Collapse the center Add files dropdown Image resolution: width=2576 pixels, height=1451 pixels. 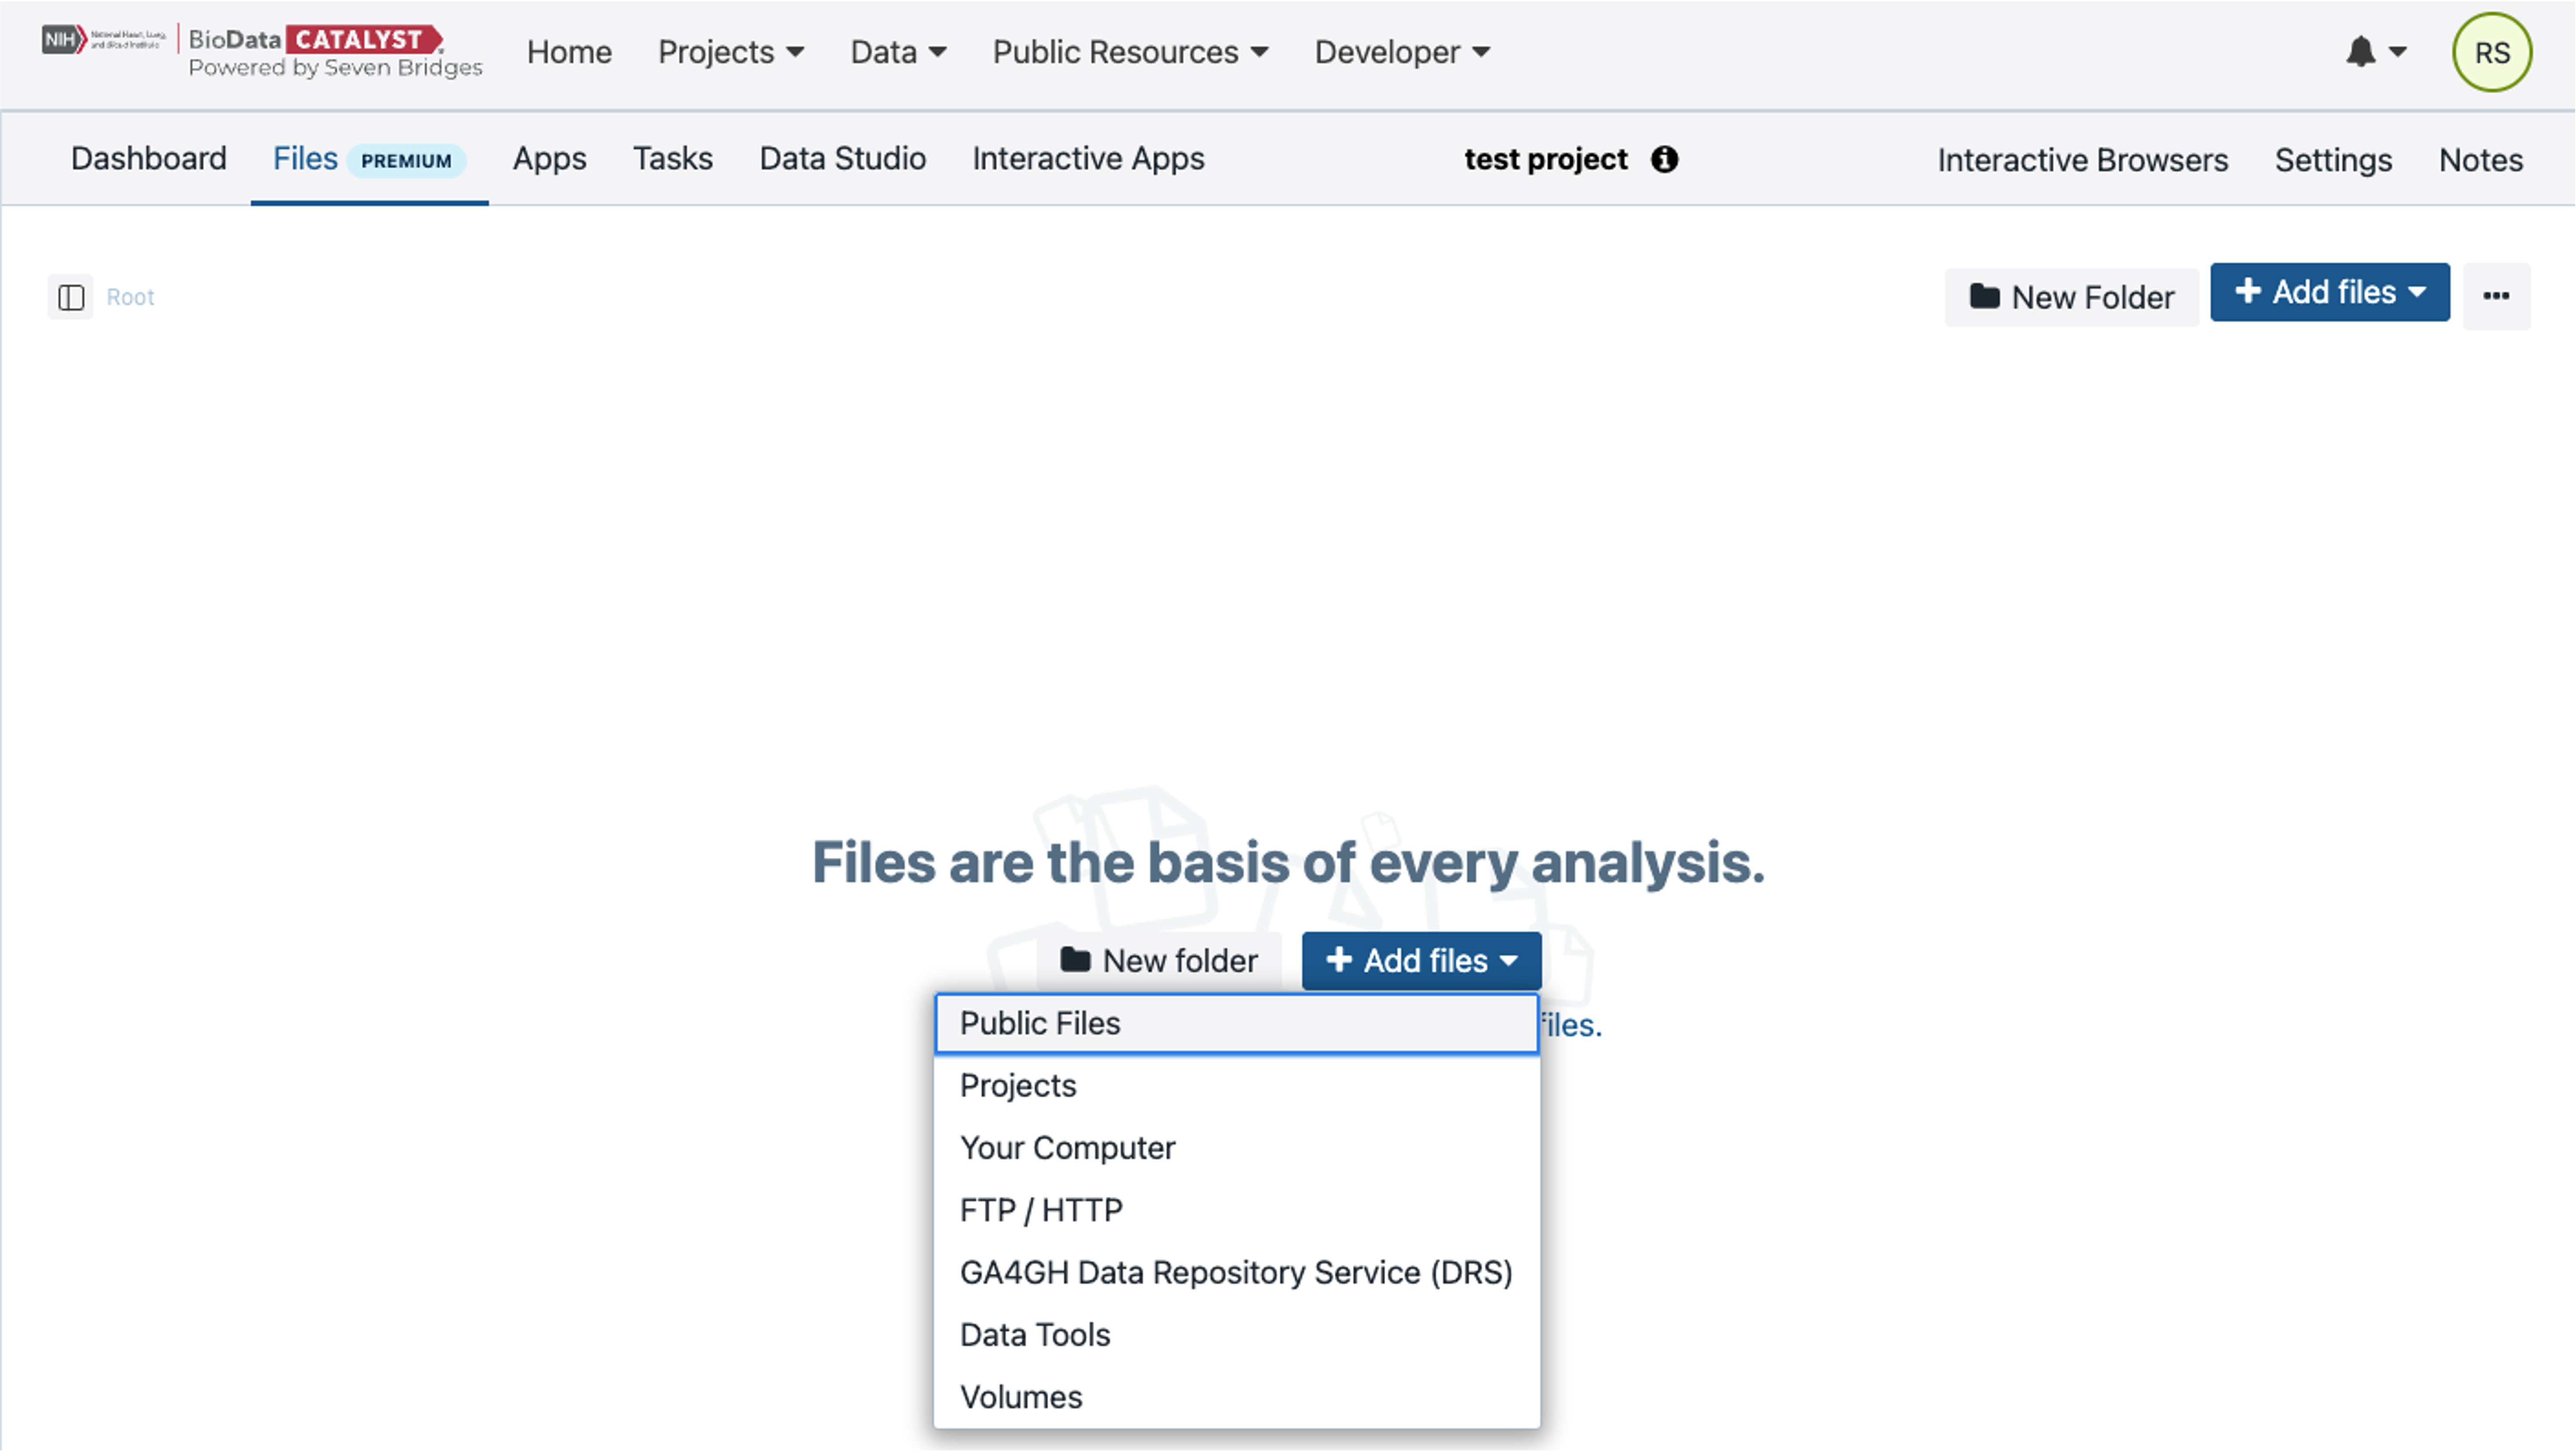coord(1421,961)
